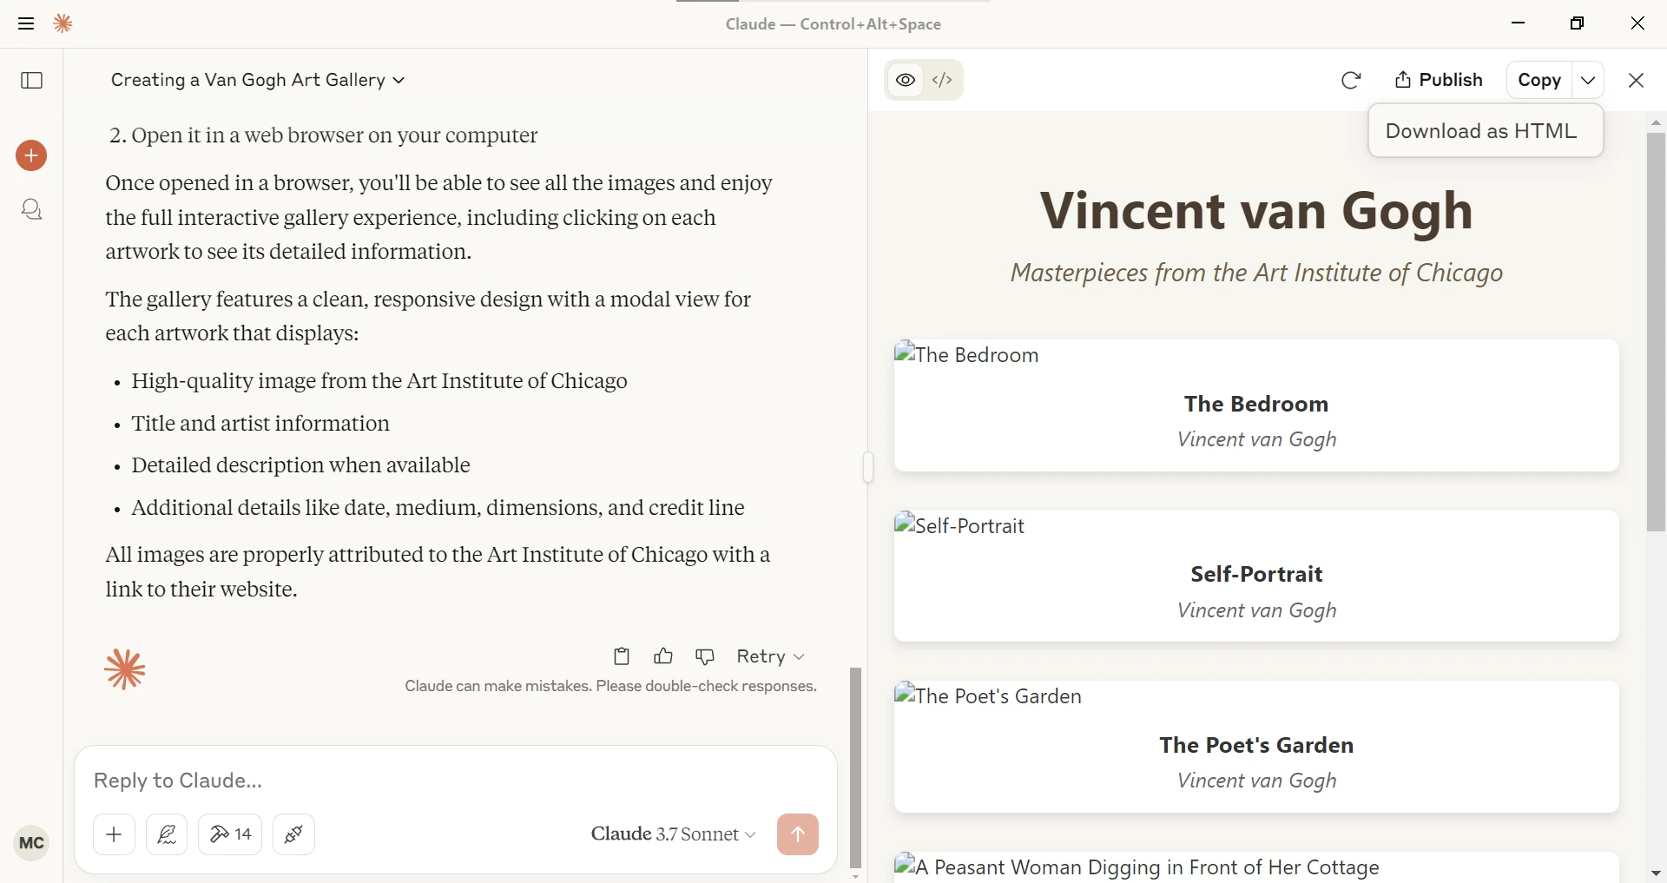Expand the Retry options dropdown

click(770, 656)
